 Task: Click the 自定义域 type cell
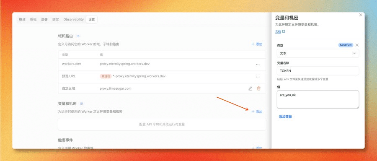[68, 88]
